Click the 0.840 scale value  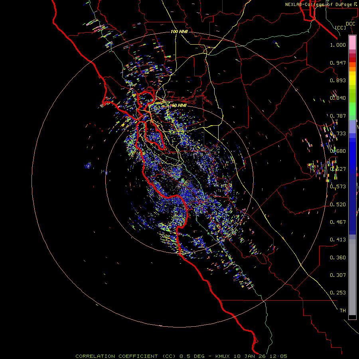click(x=338, y=98)
